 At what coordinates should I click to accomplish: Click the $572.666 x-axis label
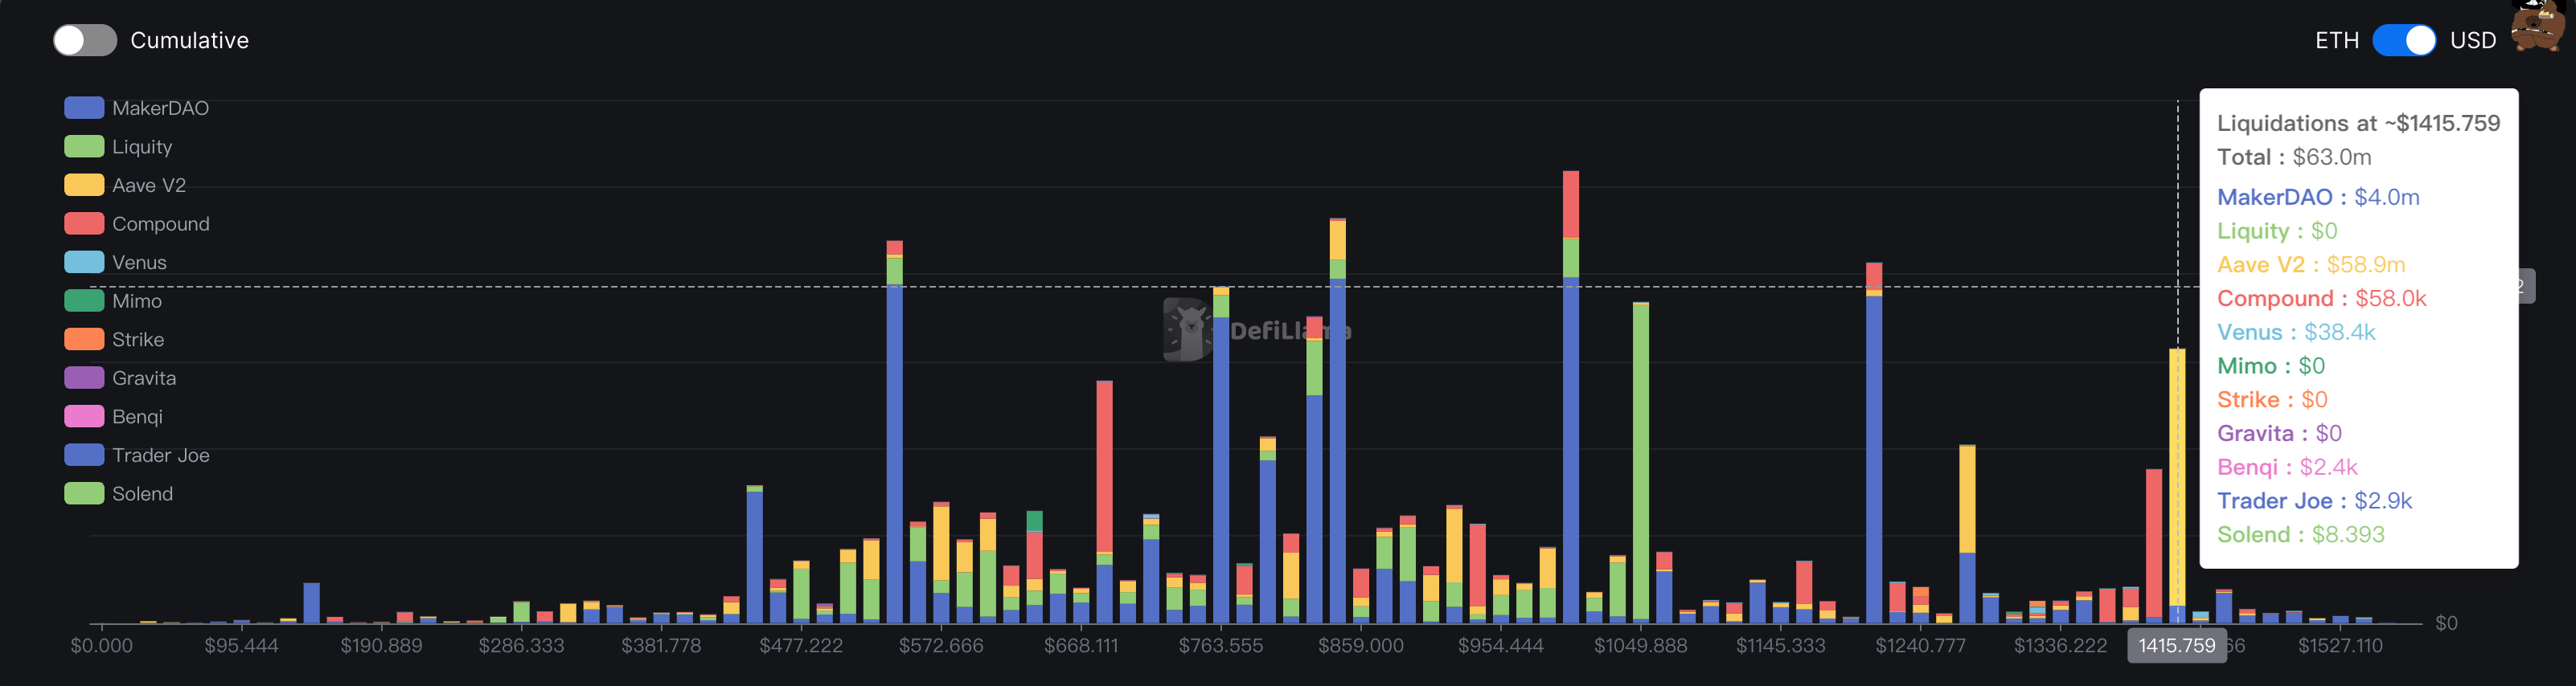(x=941, y=646)
